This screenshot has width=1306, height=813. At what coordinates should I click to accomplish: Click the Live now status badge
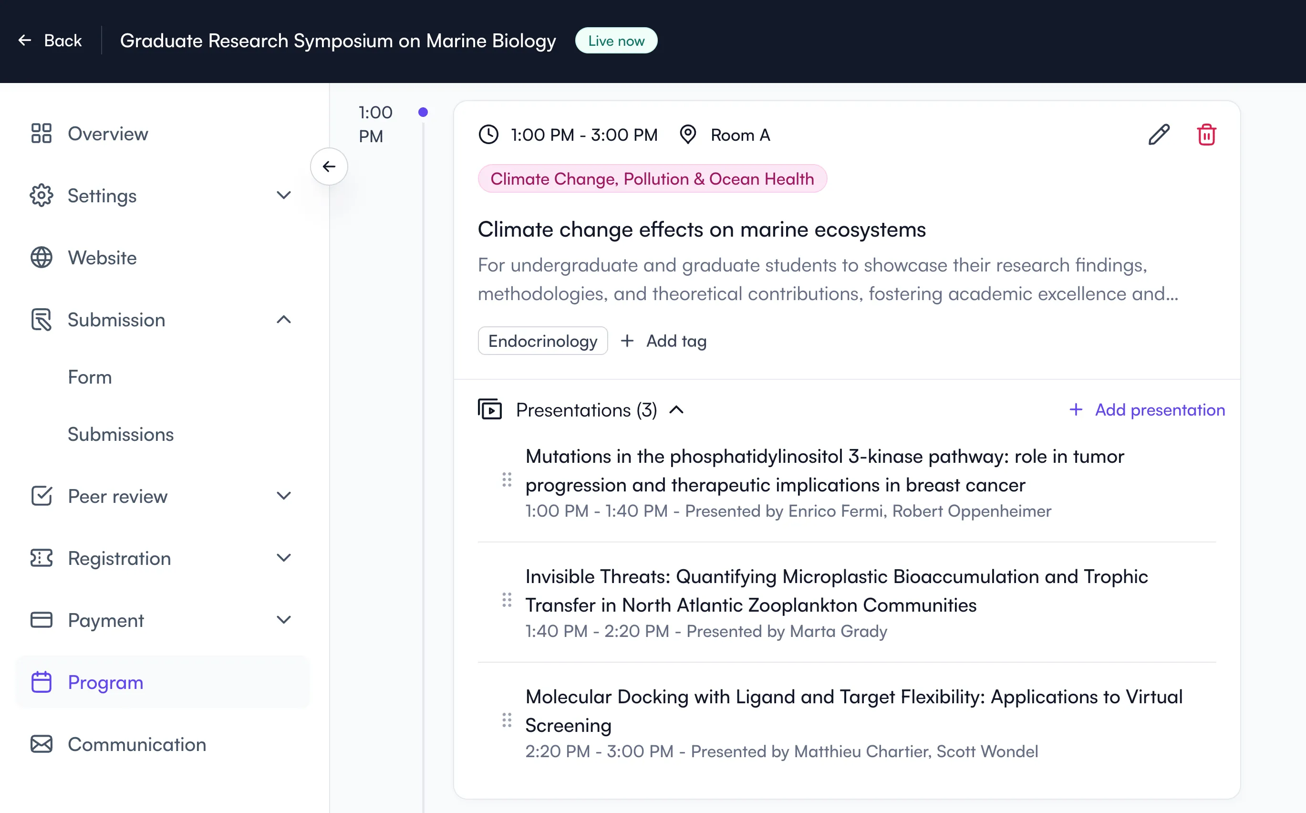tap(616, 41)
